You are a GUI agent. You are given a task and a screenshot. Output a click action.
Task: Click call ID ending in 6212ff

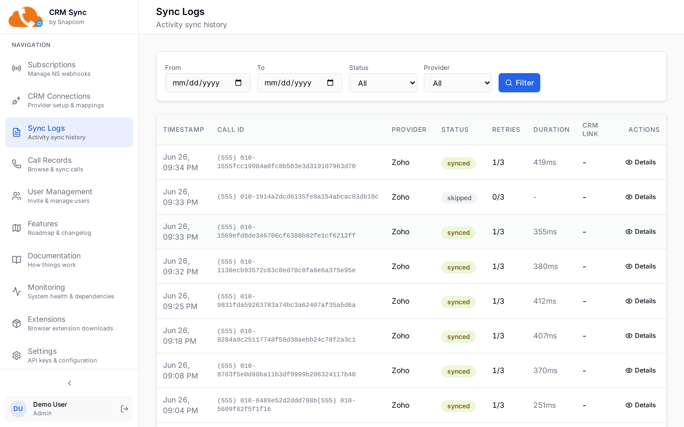[x=286, y=232]
